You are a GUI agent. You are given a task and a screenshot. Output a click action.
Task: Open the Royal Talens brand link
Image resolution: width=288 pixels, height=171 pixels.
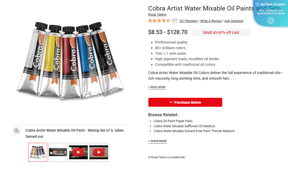[157, 15]
